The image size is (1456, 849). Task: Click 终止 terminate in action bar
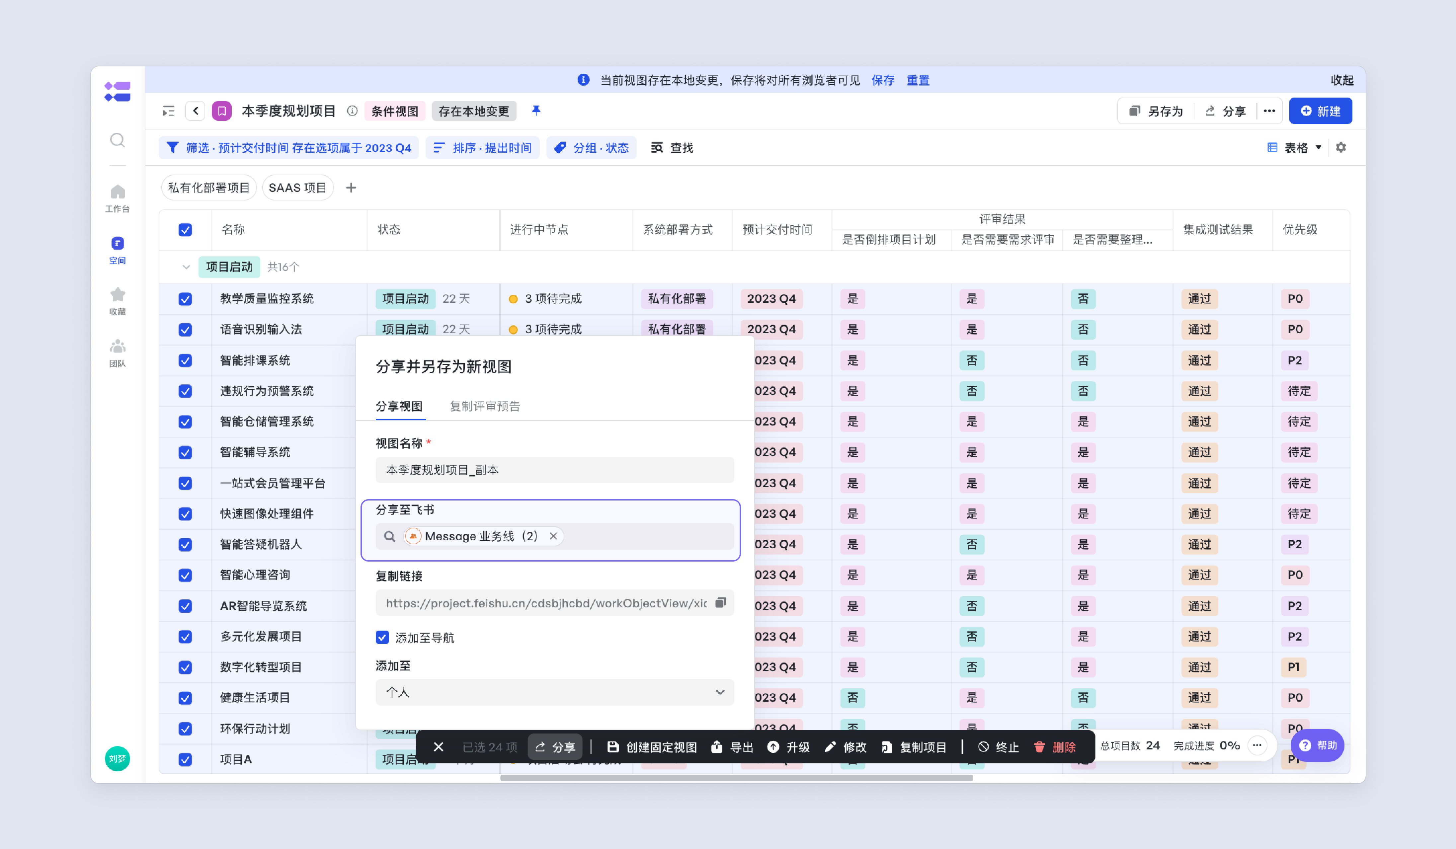[x=999, y=747]
